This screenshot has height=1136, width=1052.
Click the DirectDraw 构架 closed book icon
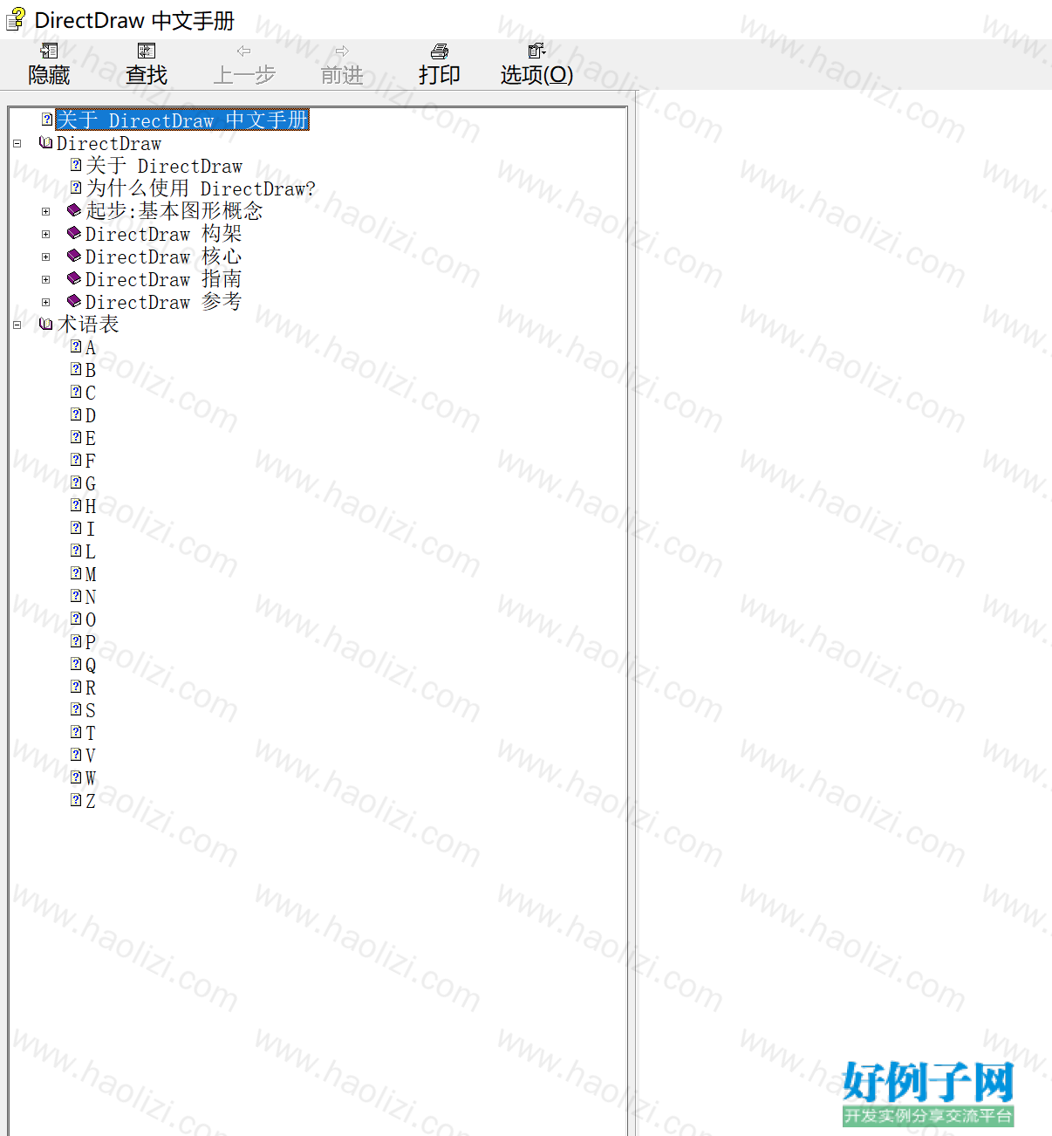click(74, 233)
